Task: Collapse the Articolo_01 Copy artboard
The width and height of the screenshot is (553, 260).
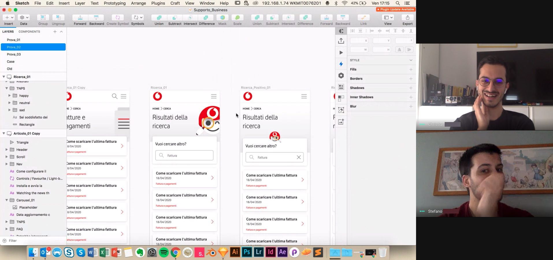Action: 4,133
